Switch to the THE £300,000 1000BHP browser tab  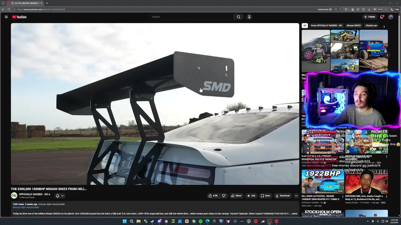click(25, 3)
